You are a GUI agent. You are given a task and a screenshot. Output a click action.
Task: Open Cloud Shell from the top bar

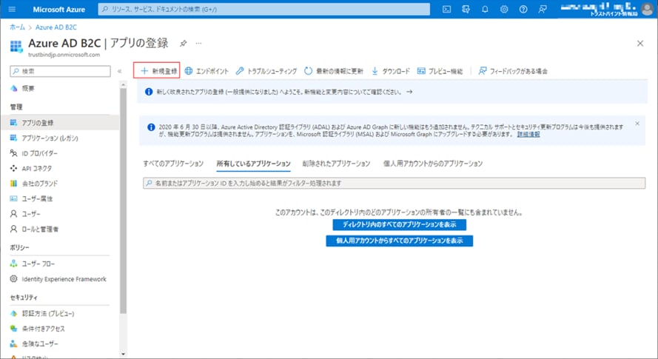(x=446, y=9)
